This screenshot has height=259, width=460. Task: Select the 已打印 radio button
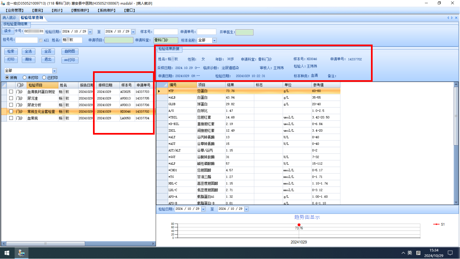click(x=44, y=78)
